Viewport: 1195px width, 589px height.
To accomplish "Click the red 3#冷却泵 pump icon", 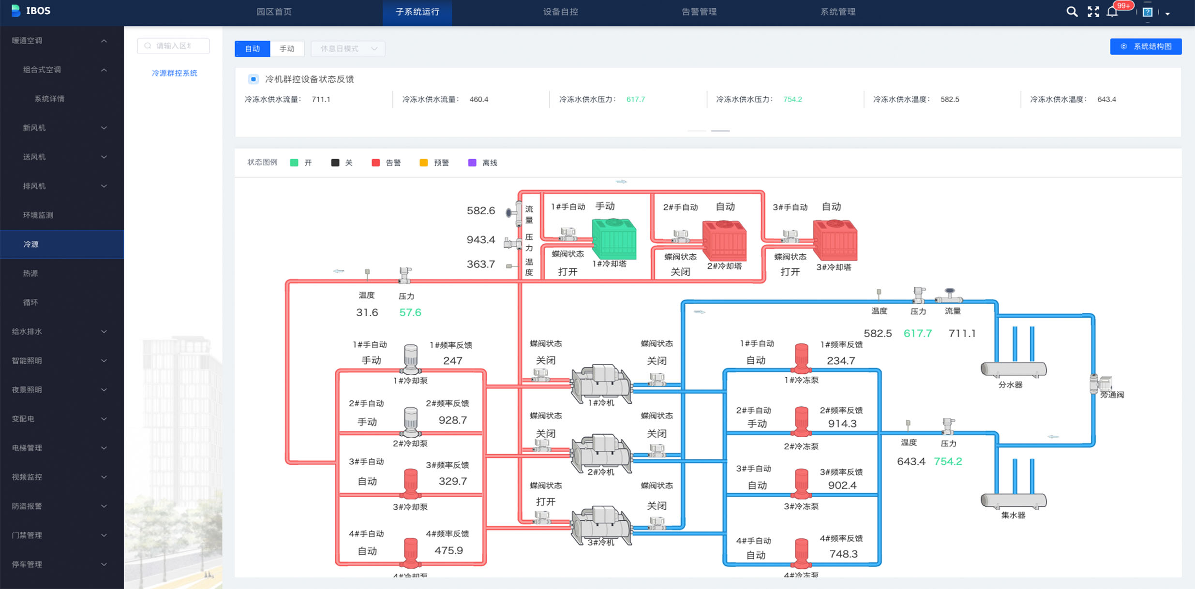I will click(x=410, y=484).
